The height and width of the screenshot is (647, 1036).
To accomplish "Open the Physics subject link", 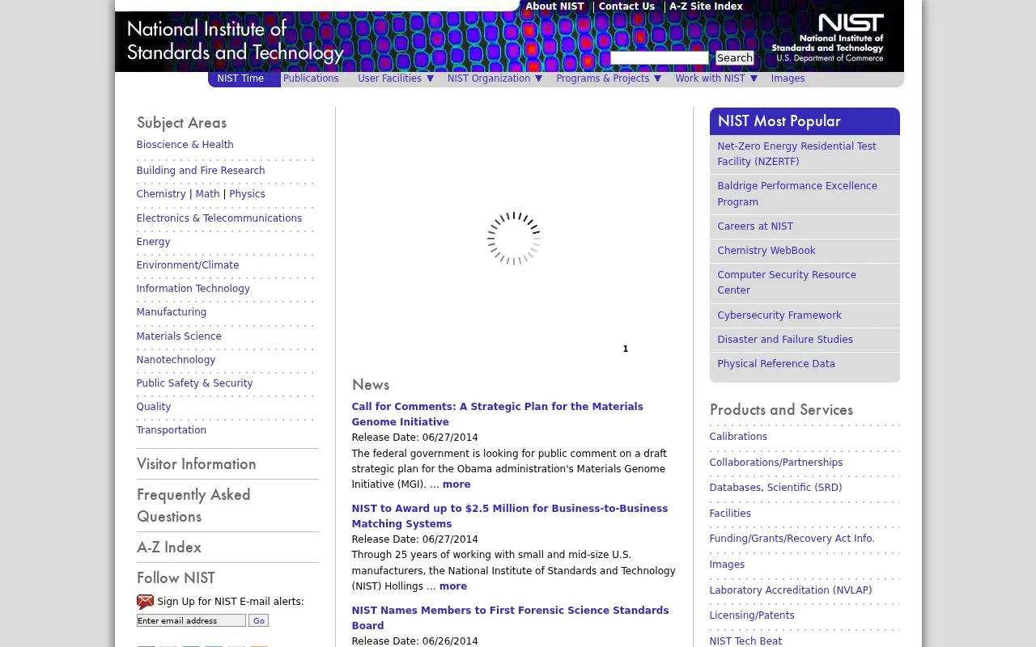I will (x=247, y=194).
